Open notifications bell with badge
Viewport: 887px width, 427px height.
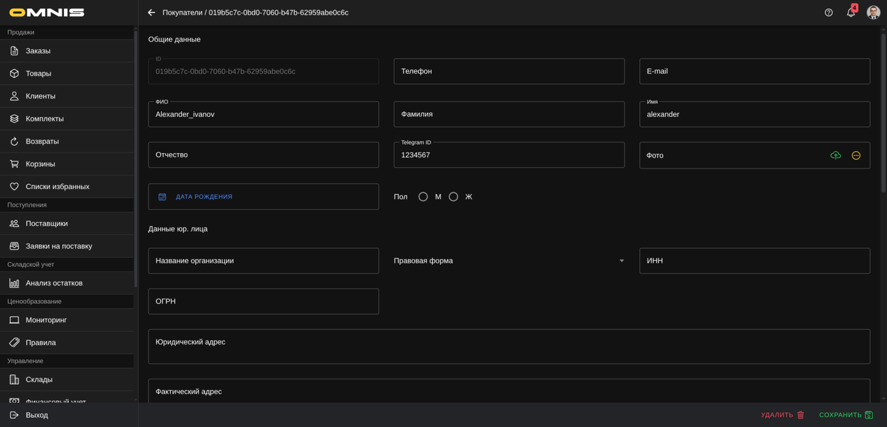[851, 12]
